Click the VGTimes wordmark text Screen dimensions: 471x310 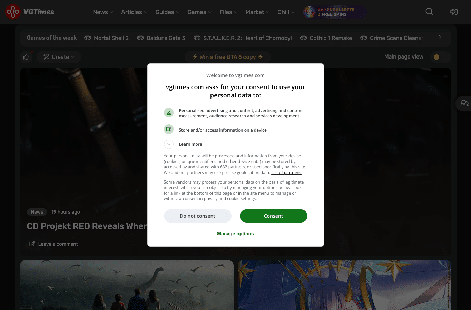pos(39,12)
